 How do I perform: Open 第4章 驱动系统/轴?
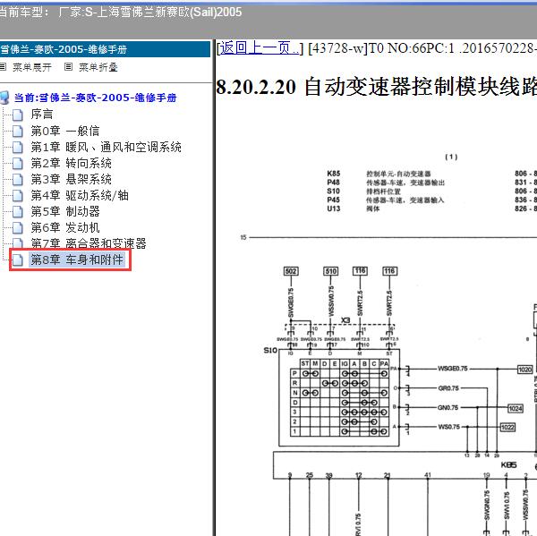click(80, 196)
